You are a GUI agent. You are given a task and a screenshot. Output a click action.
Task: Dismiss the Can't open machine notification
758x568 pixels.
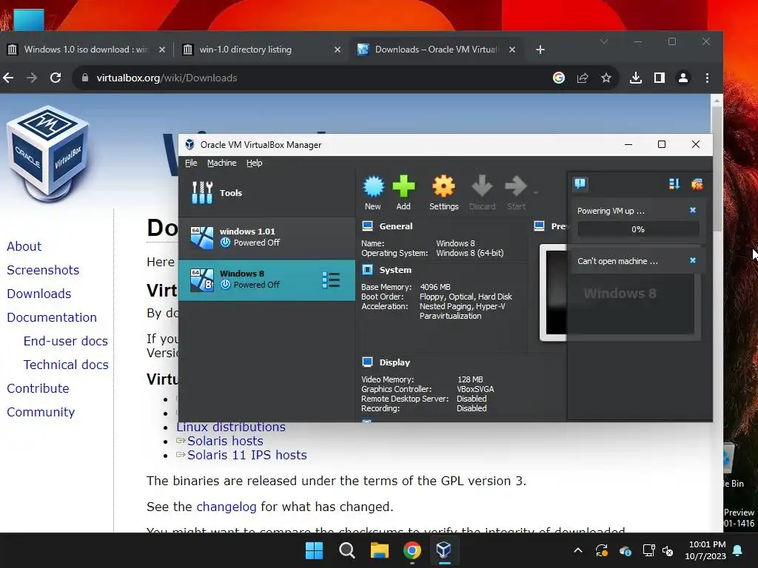click(693, 260)
